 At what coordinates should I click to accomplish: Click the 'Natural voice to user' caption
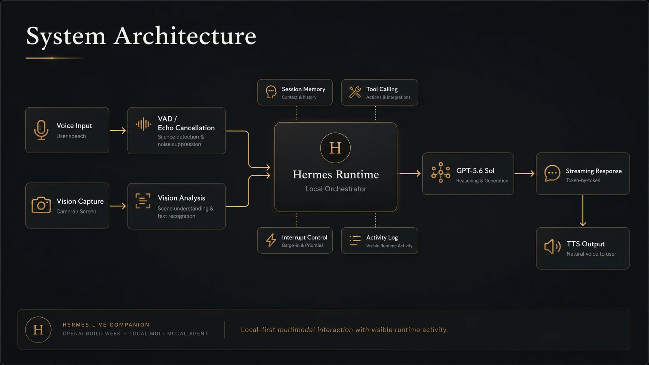click(x=591, y=254)
